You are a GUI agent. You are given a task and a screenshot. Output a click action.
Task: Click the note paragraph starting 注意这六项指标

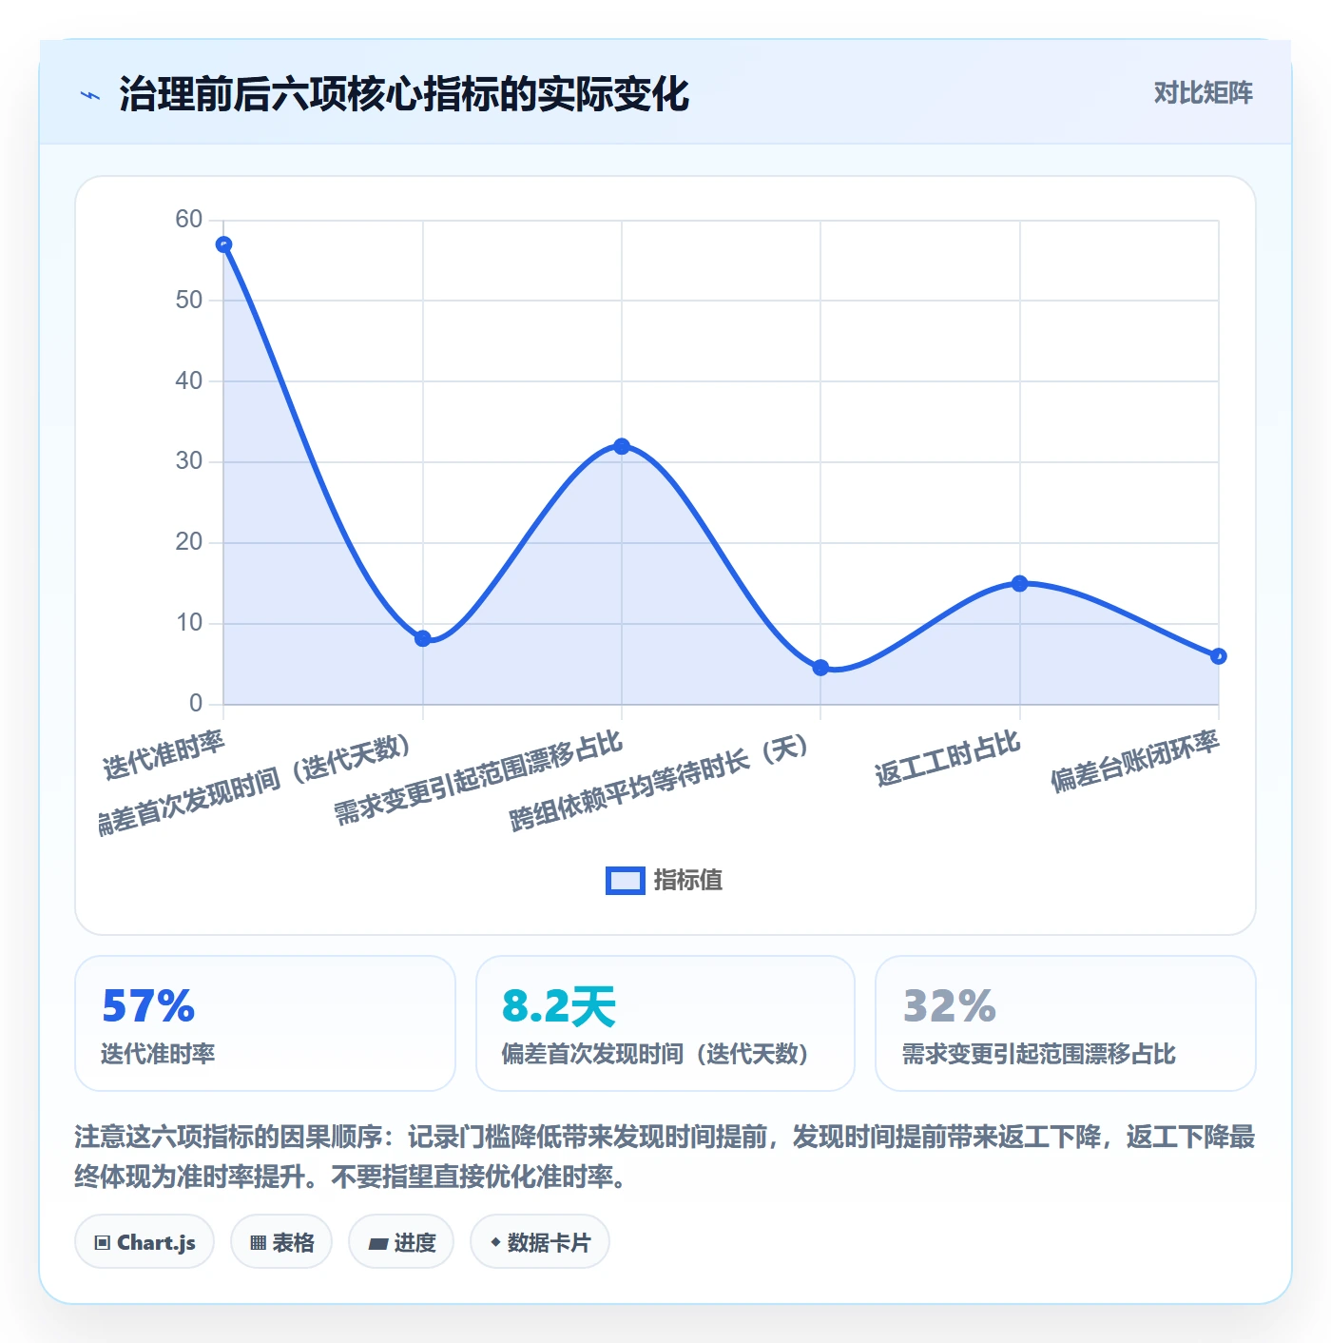pos(665,1157)
